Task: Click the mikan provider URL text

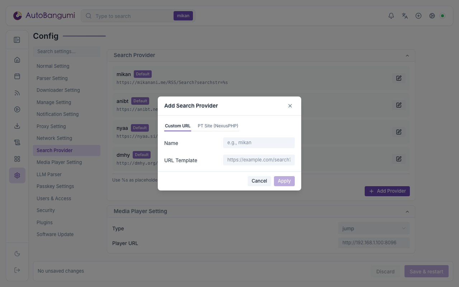Action: pyautogui.click(x=172, y=83)
